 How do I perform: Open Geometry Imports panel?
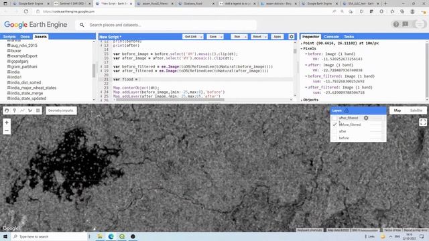click(61, 110)
